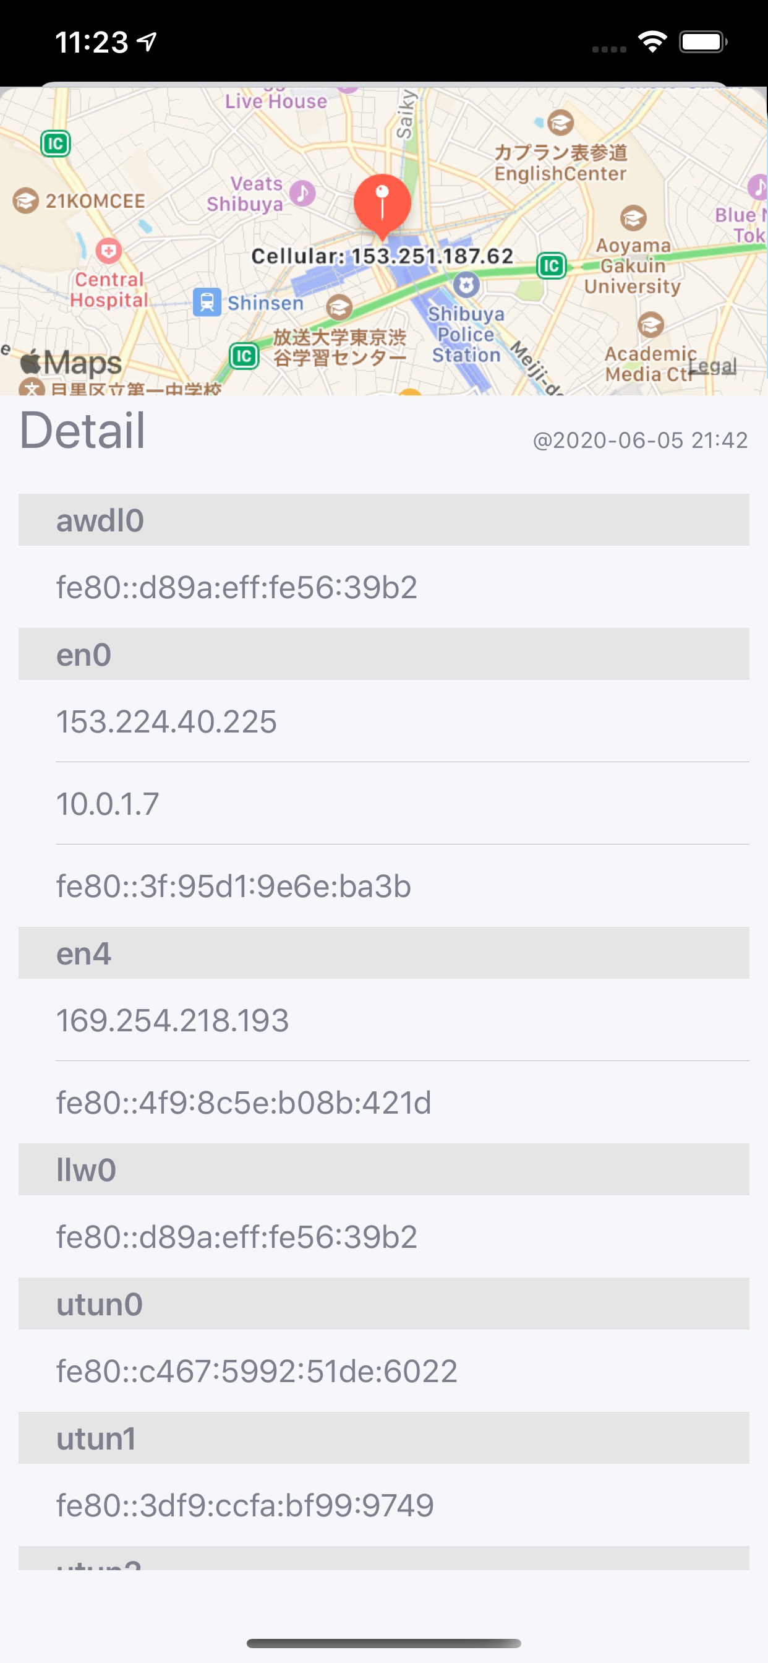Tap the 21KOMCEE school icon
Image resolution: width=768 pixels, height=1663 pixels.
(x=26, y=201)
